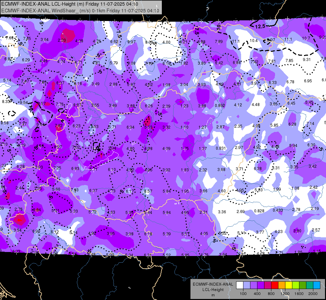Image resolution: width=326 pixels, height=300 pixels.
Task: Click the wind shear value '4.12'
Action: [238, 105]
